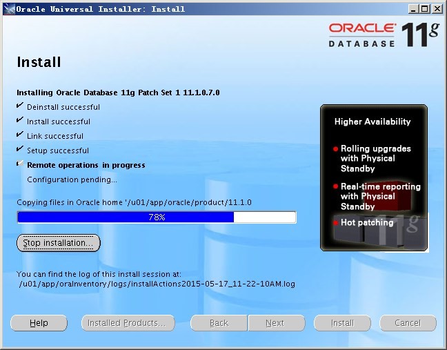
Task: Click the checkmark beside Deinstall successful
Action: 20,106
